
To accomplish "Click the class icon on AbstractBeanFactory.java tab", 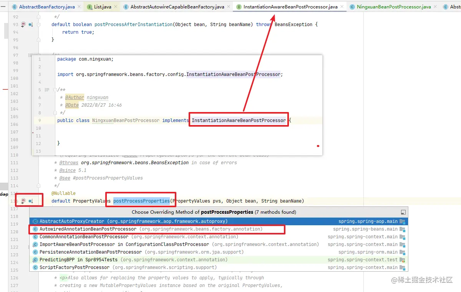I will (x=15, y=7).
